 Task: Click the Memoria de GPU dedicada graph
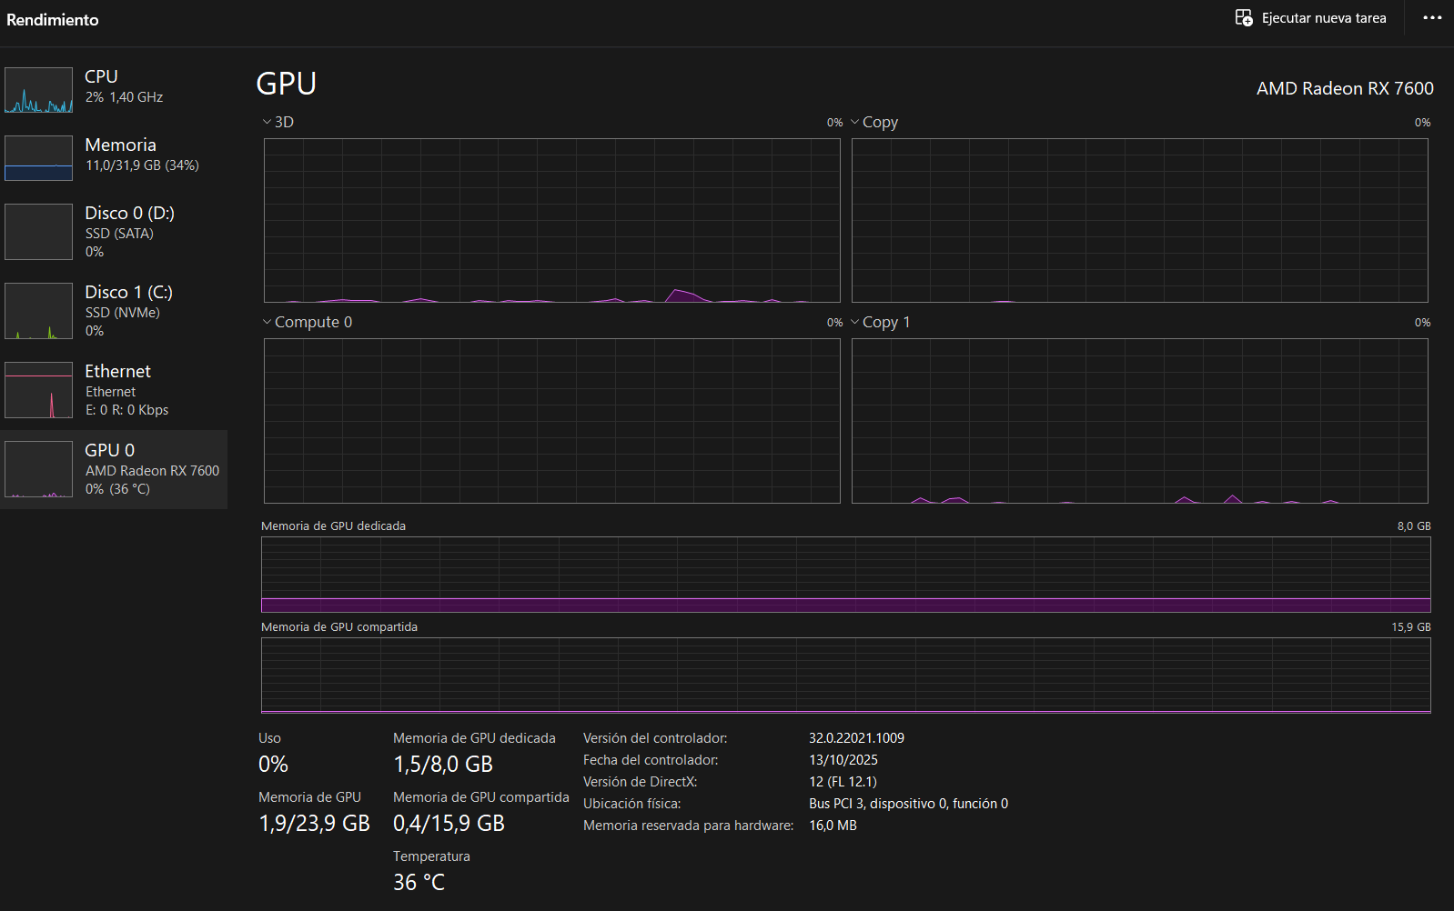(845, 574)
